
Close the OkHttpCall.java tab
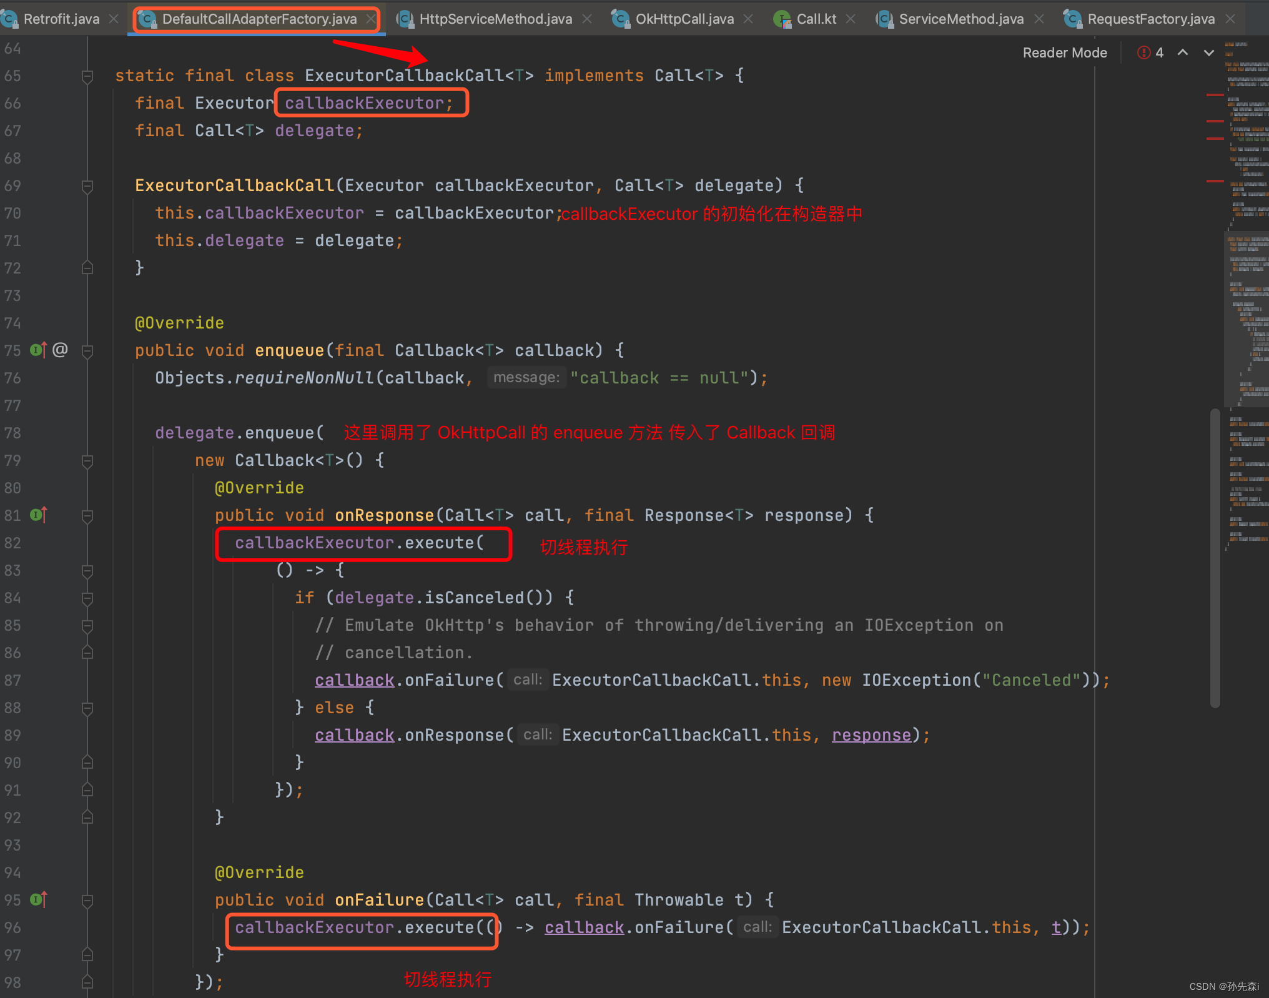[x=748, y=19]
